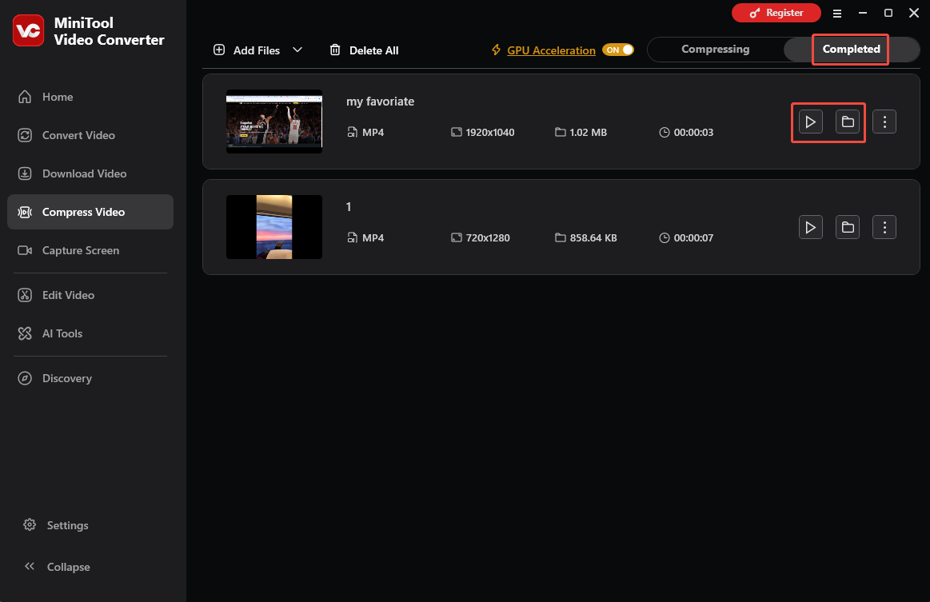Image resolution: width=930 pixels, height=602 pixels.
Task: Click 'my favoriate' video thumbnail
Action: click(274, 122)
